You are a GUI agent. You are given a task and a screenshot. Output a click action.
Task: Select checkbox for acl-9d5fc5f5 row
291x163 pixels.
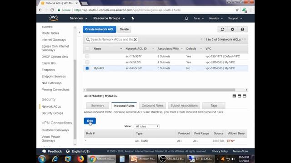[x=87, y=62]
